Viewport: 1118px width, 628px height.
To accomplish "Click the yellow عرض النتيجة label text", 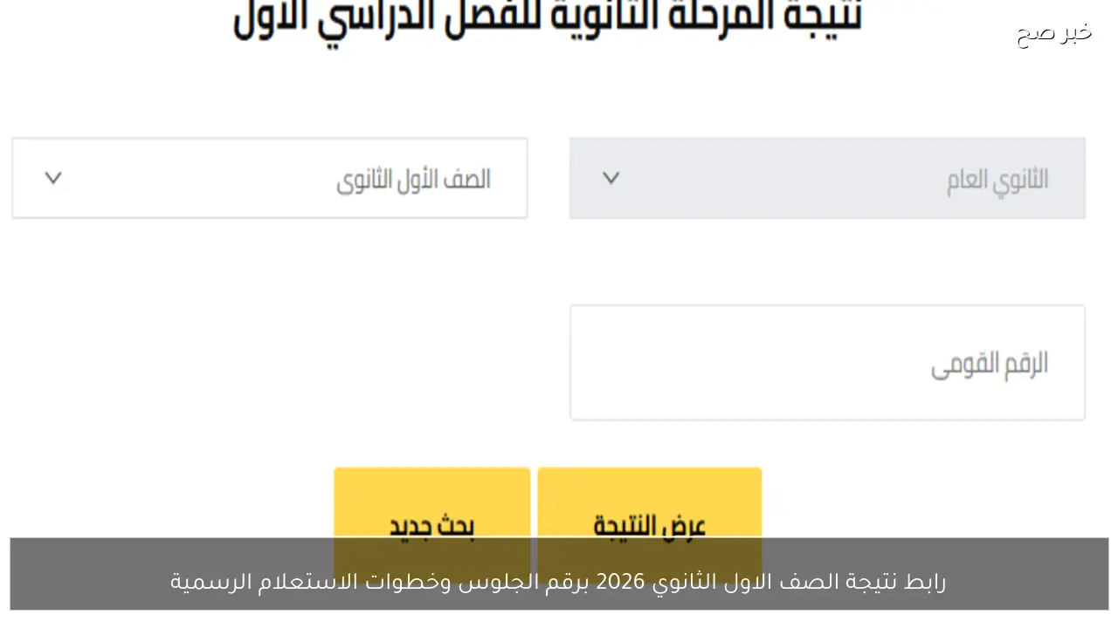I will [649, 524].
